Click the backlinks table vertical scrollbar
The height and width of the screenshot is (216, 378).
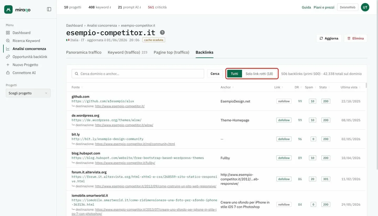366,85
